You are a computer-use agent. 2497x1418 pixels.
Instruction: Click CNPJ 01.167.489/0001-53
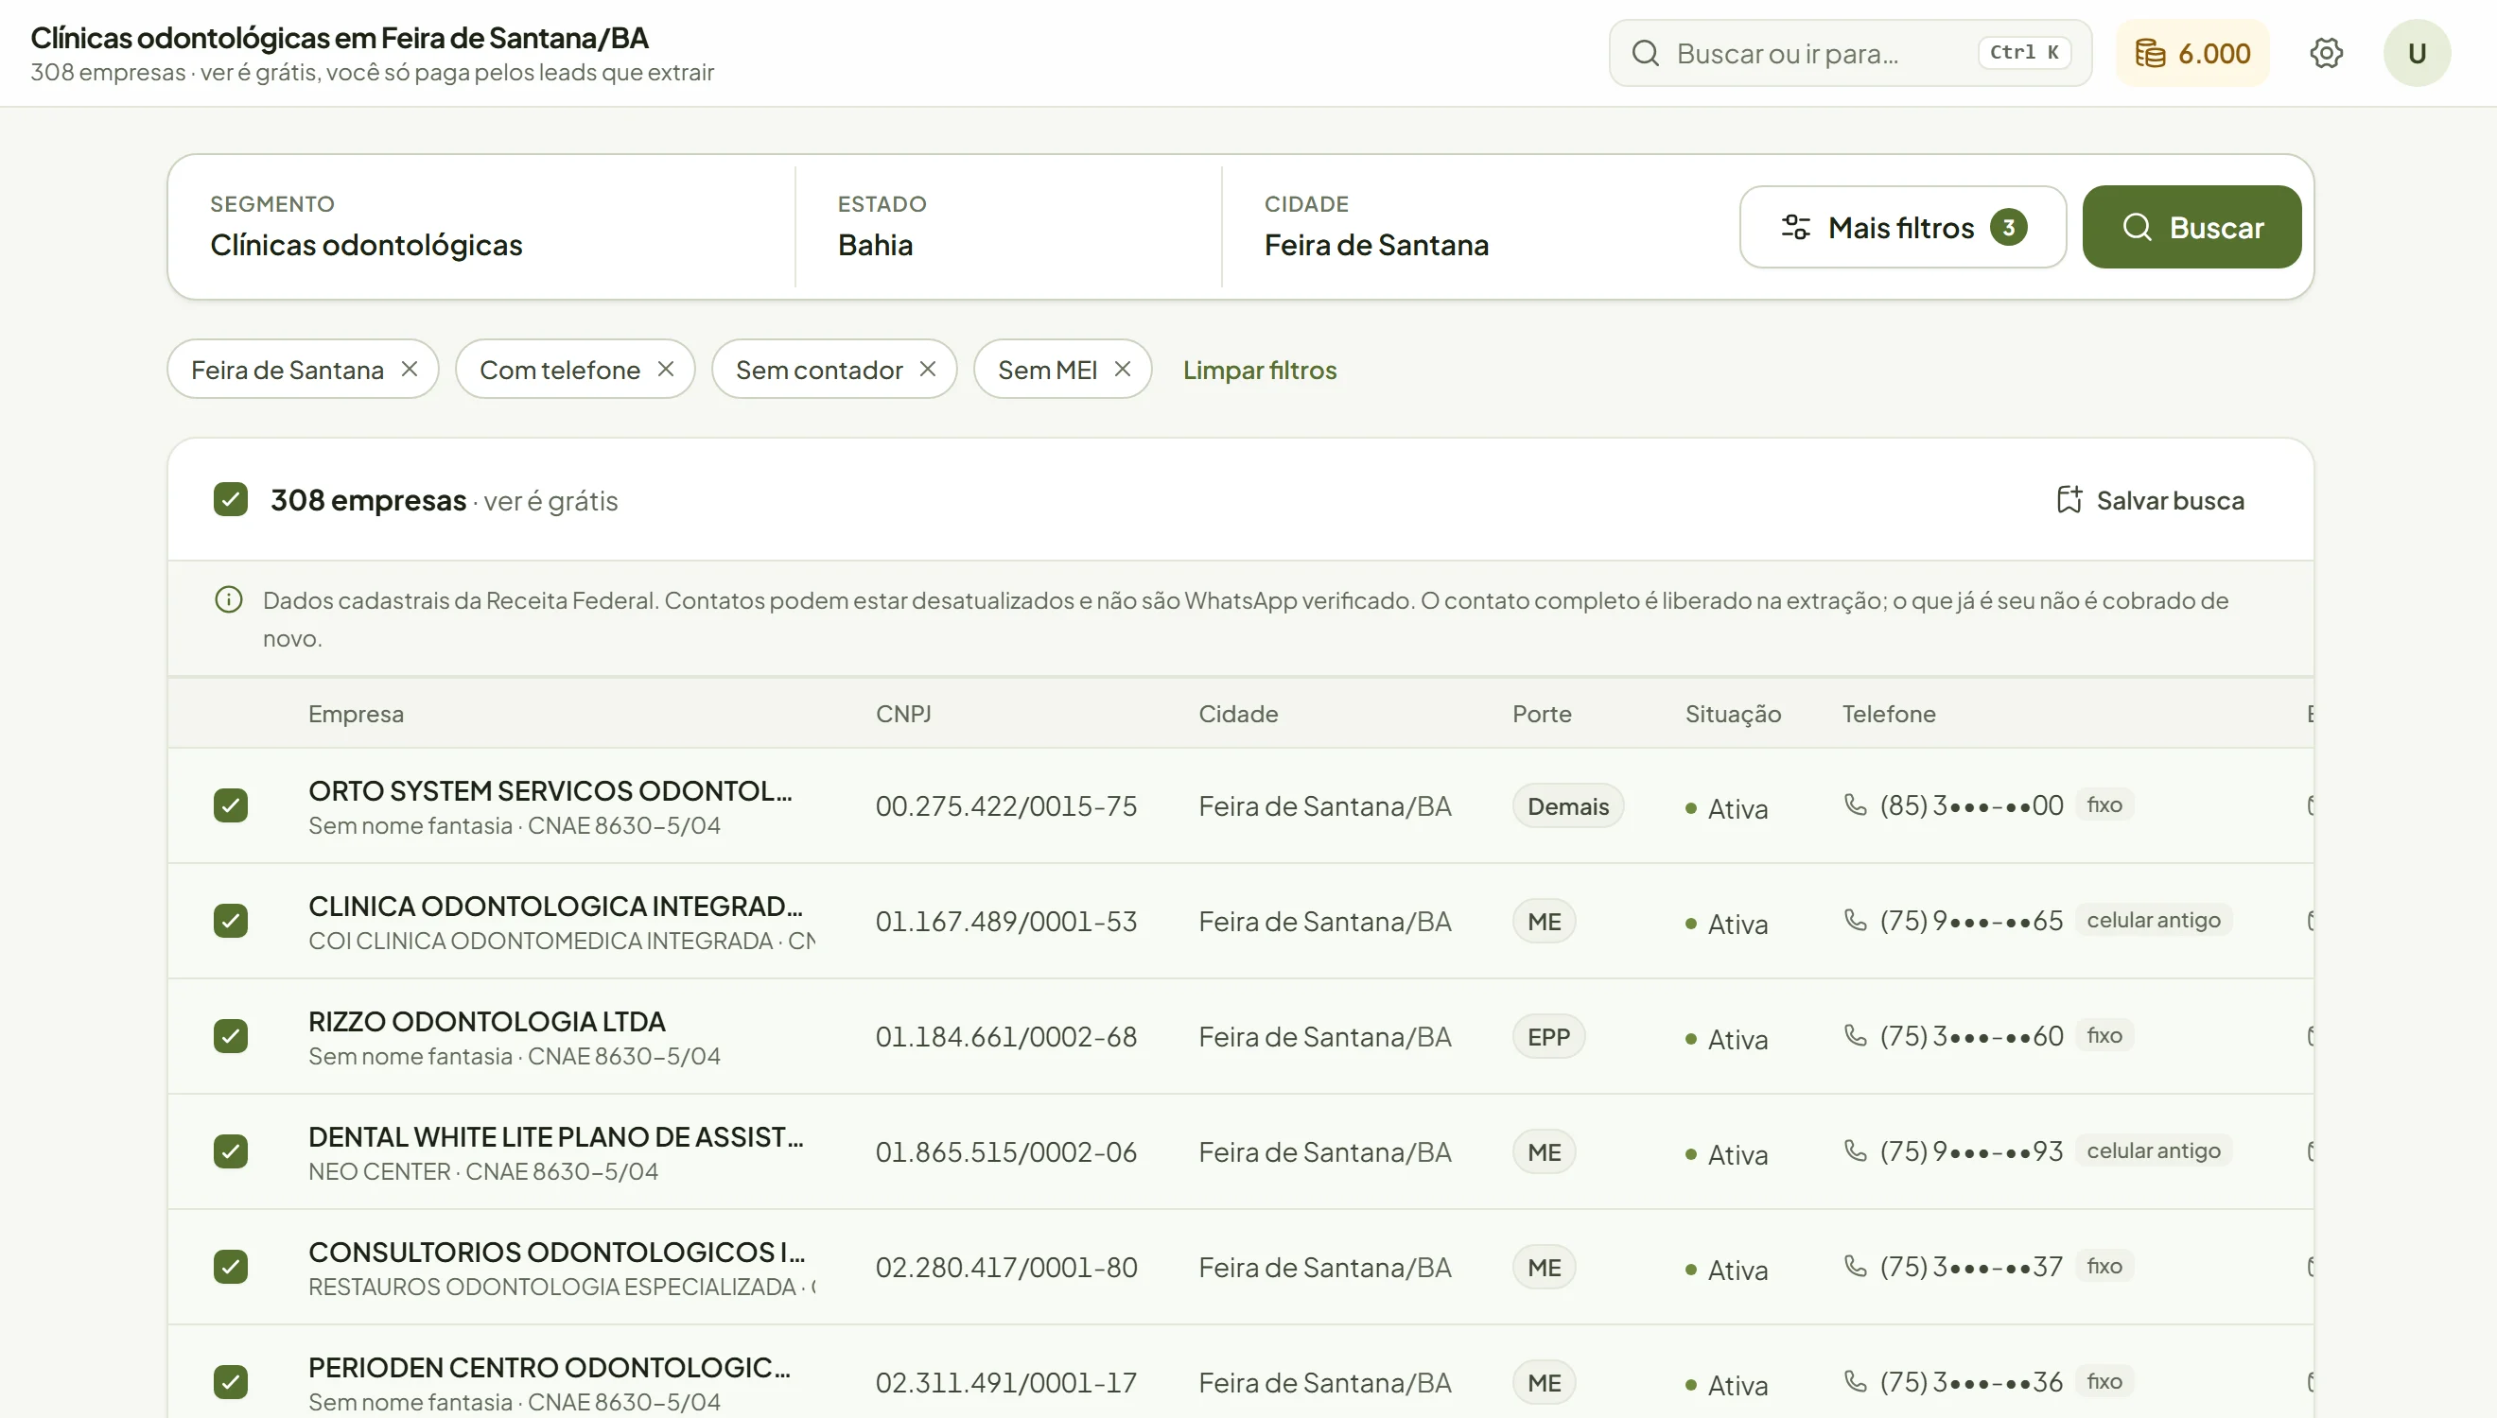click(1006, 922)
